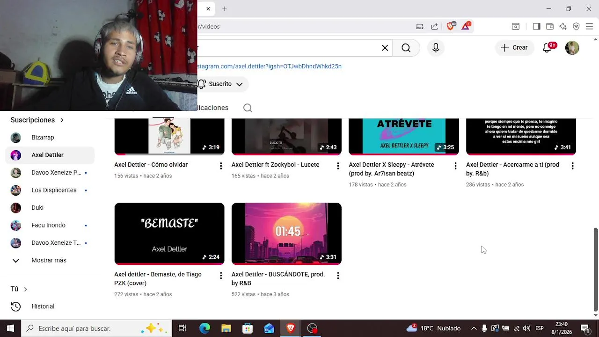Open the Windows Start menu

coord(10,329)
